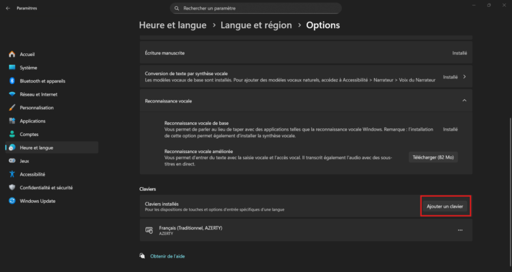This screenshot has height=272, width=512.
Task: Click the Claviers section heading
Action: pos(147,189)
